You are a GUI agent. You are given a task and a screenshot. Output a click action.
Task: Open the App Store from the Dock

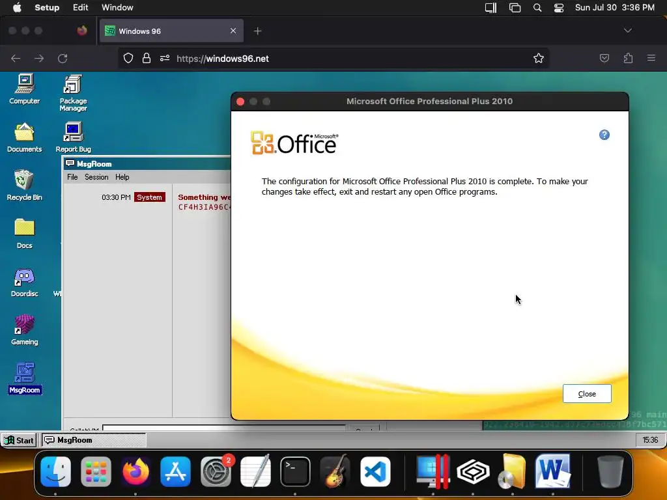(176, 471)
